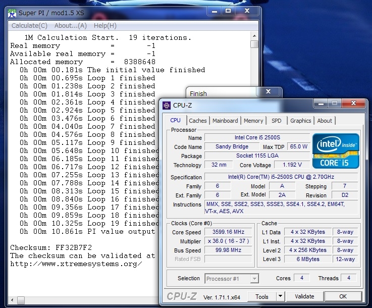Click the Package field Socket 1155 LGA
This screenshot has width=372, height=308.
tap(257, 156)
